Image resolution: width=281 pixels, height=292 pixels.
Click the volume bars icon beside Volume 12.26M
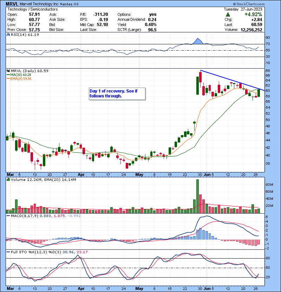(8, 179)
